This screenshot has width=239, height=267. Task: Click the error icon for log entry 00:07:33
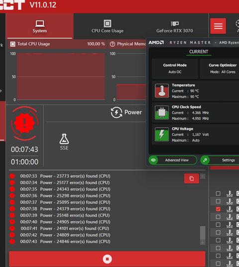click(12, 176)
